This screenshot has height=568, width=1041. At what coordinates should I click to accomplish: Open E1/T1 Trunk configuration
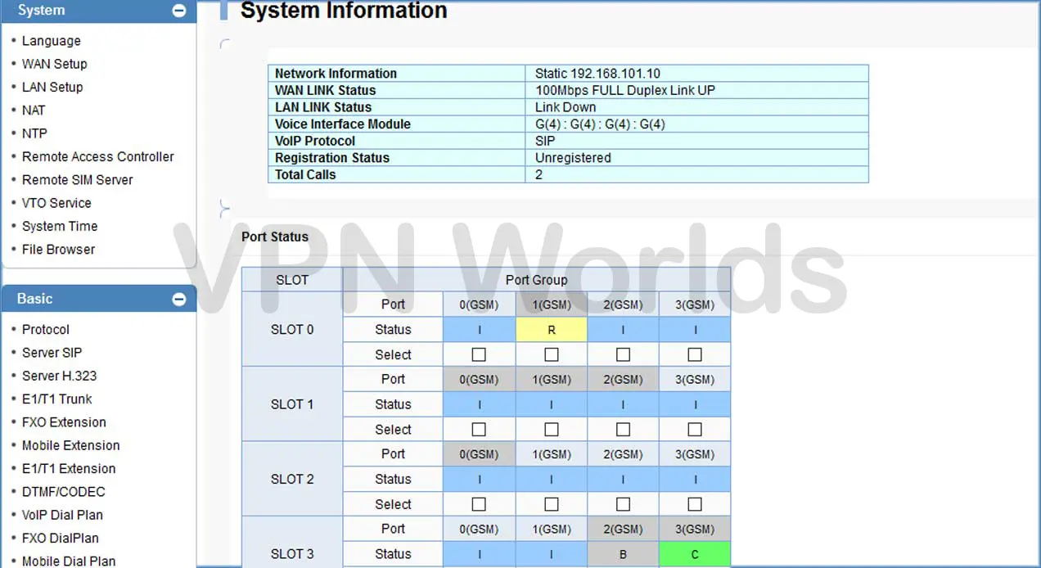(56, 399)
